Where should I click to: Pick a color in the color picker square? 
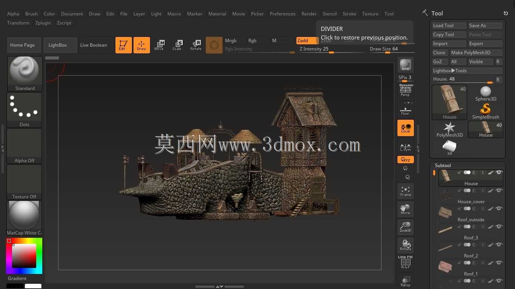(24, 256)
